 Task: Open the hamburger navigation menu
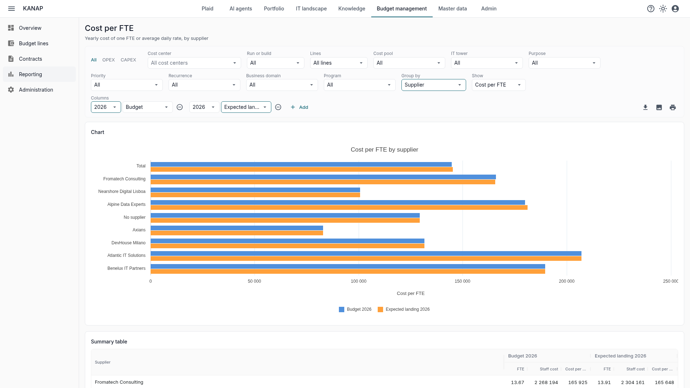[x=11, y=9]
